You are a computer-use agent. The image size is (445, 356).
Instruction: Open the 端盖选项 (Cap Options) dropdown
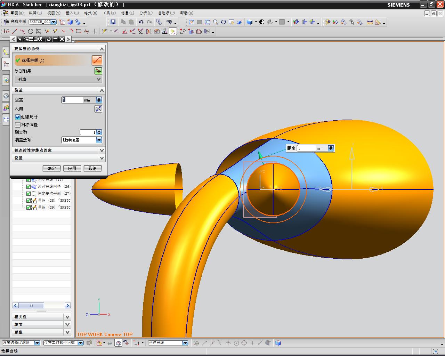pos(99,140)
